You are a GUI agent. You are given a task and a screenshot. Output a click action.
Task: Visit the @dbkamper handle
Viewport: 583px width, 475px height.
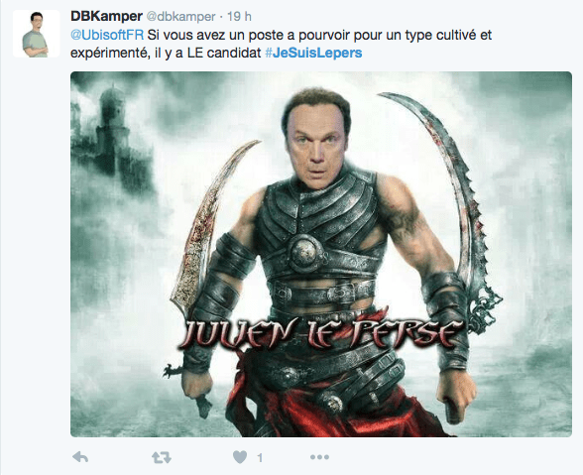(180, 17)
